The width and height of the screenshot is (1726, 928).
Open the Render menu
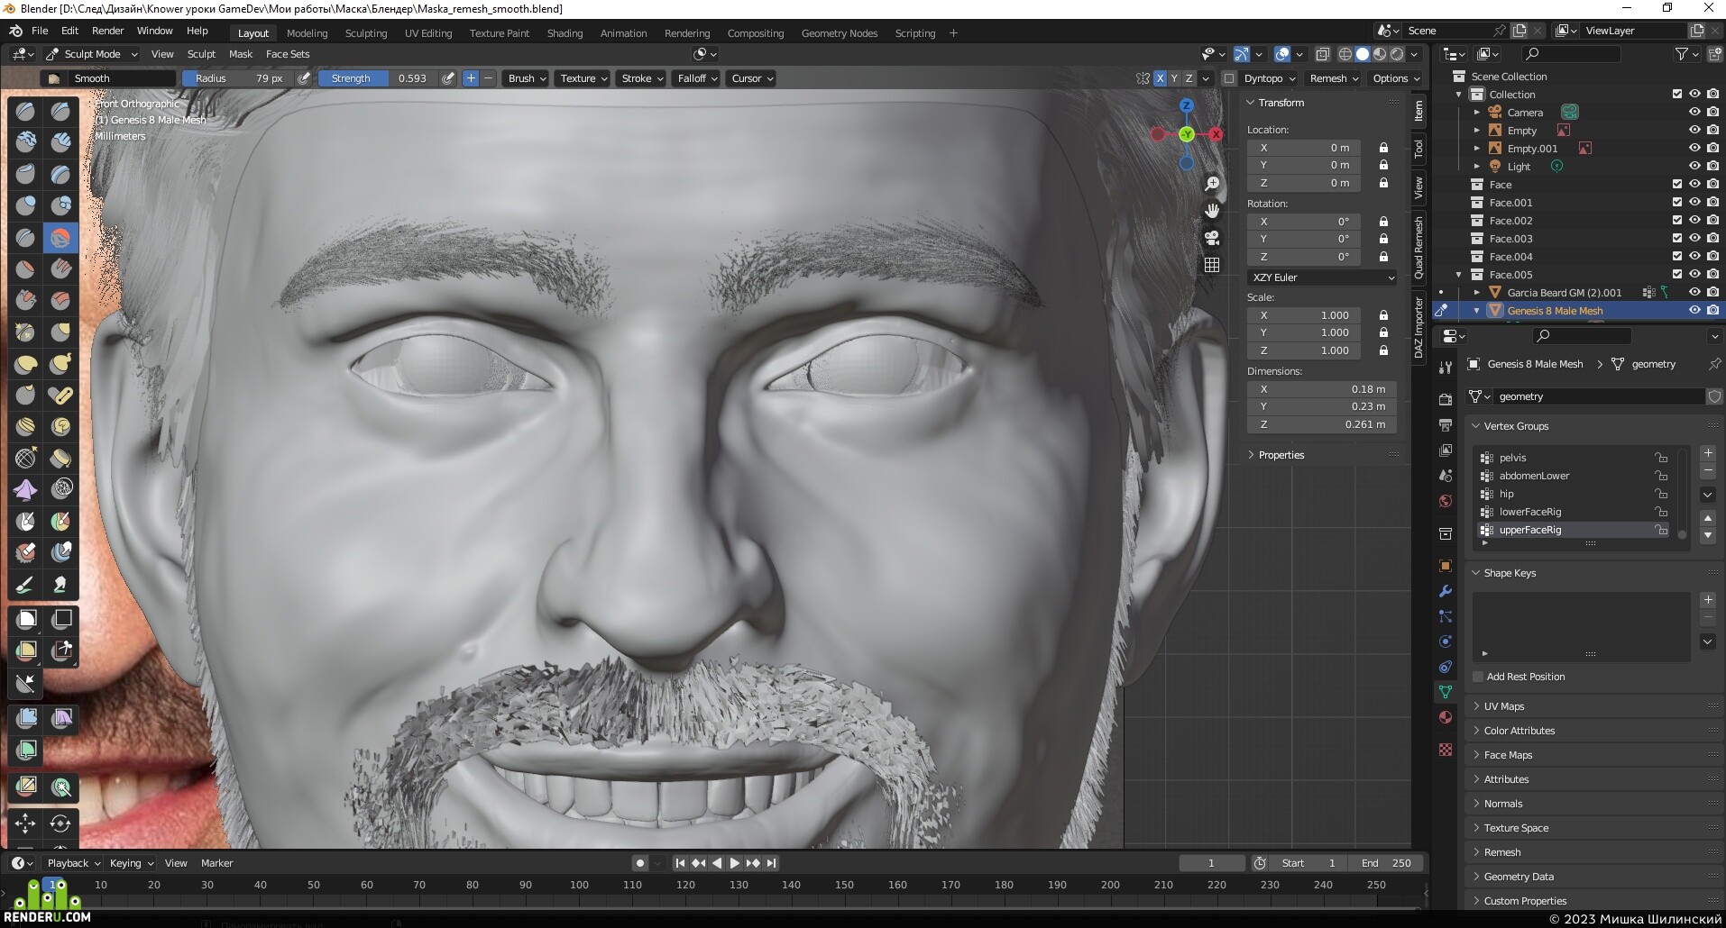107,31
